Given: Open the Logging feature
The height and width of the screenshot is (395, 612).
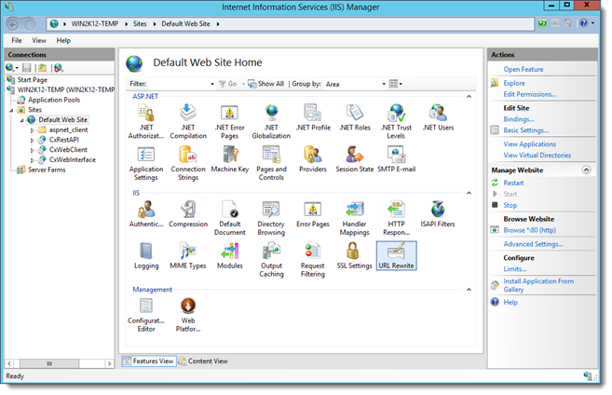Looking at the screenshot, I should click(x=146, y=255).
